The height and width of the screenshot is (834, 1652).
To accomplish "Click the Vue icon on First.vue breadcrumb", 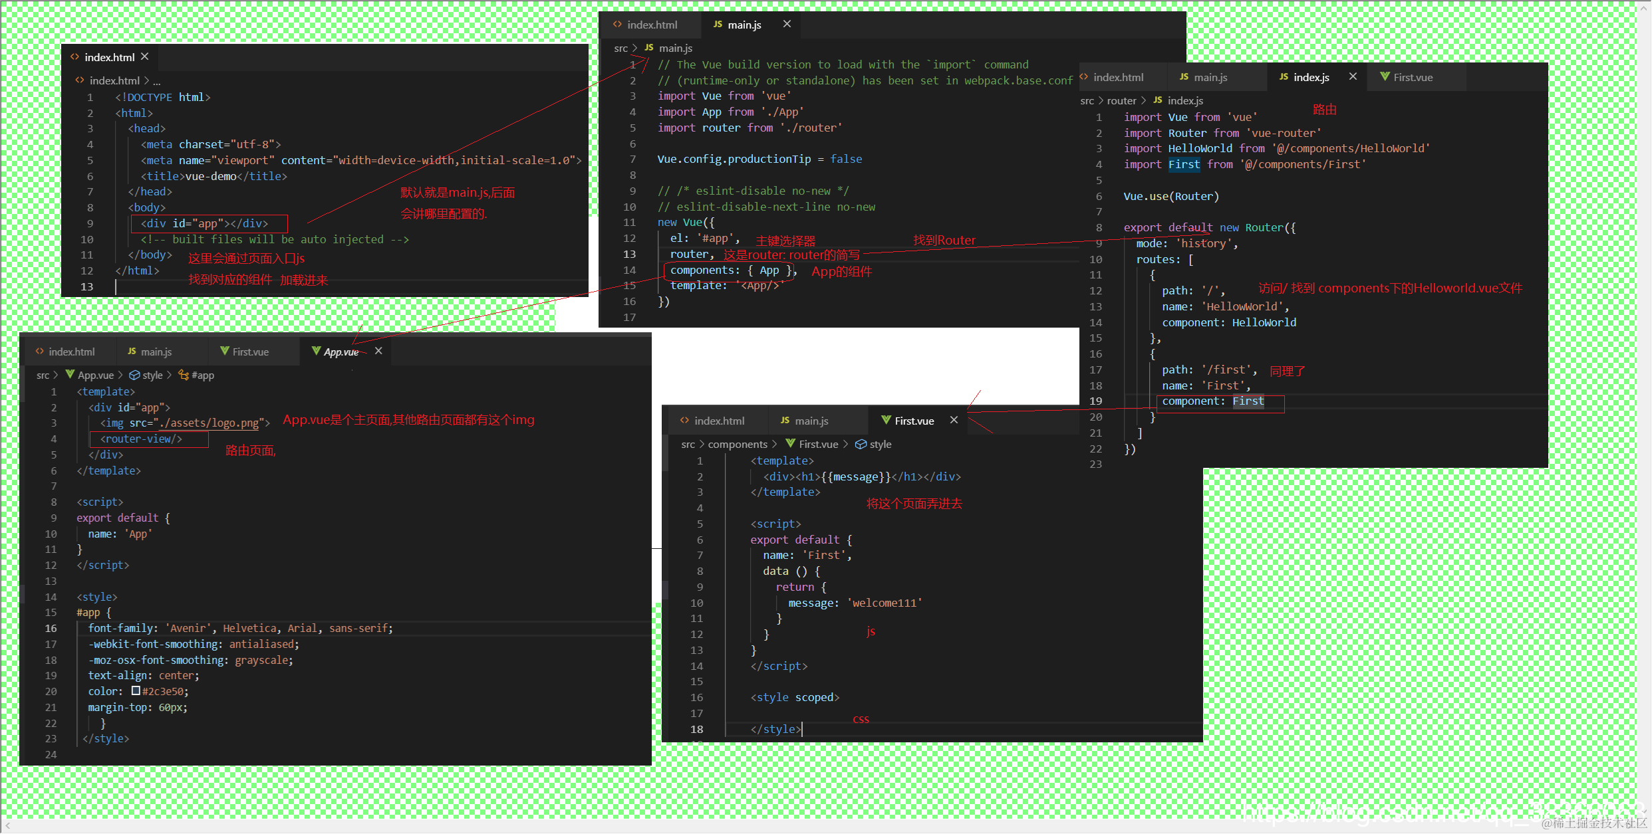I will (790, 443).
